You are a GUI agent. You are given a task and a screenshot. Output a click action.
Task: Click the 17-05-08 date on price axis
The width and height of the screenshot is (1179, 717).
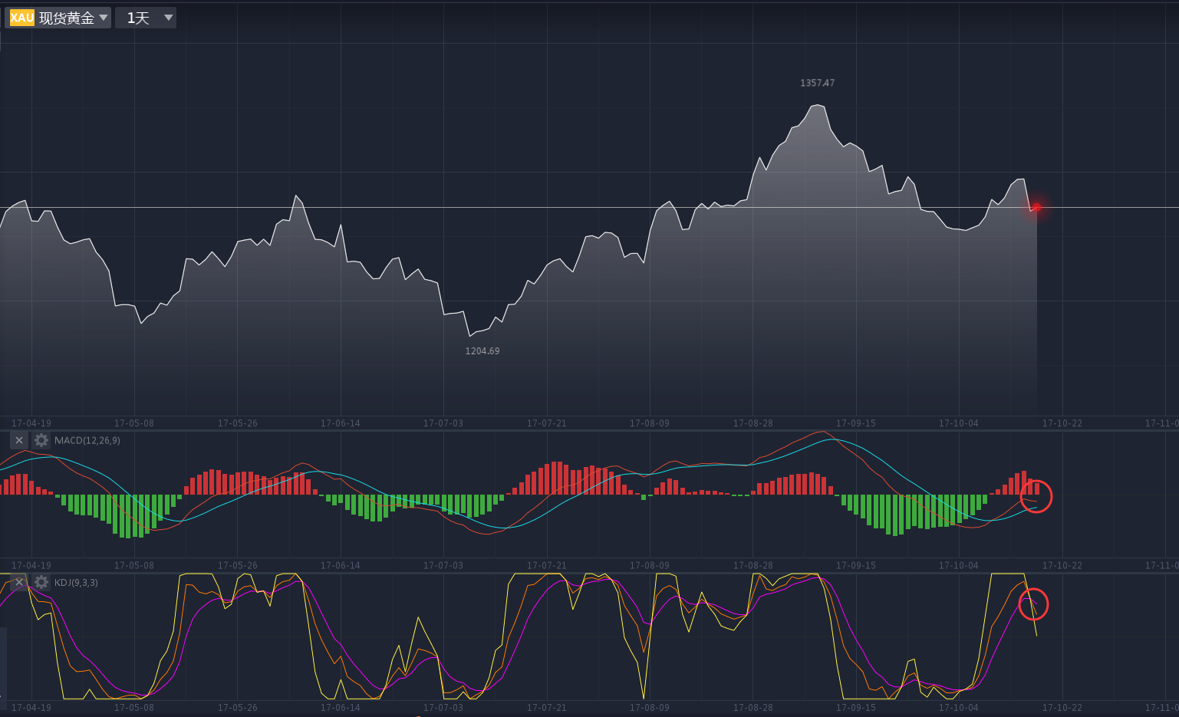(x=133, y=423)
